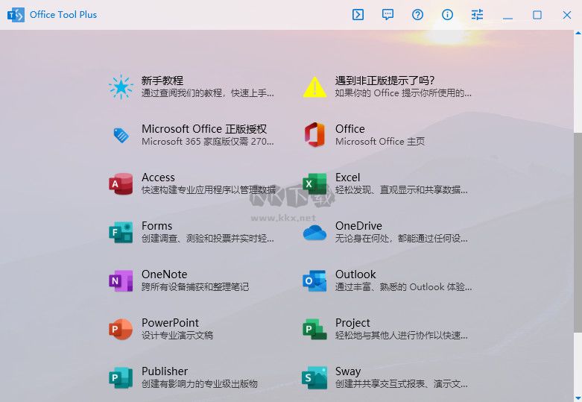Click the blue starburst 新手教程 icon

point(121,87)
